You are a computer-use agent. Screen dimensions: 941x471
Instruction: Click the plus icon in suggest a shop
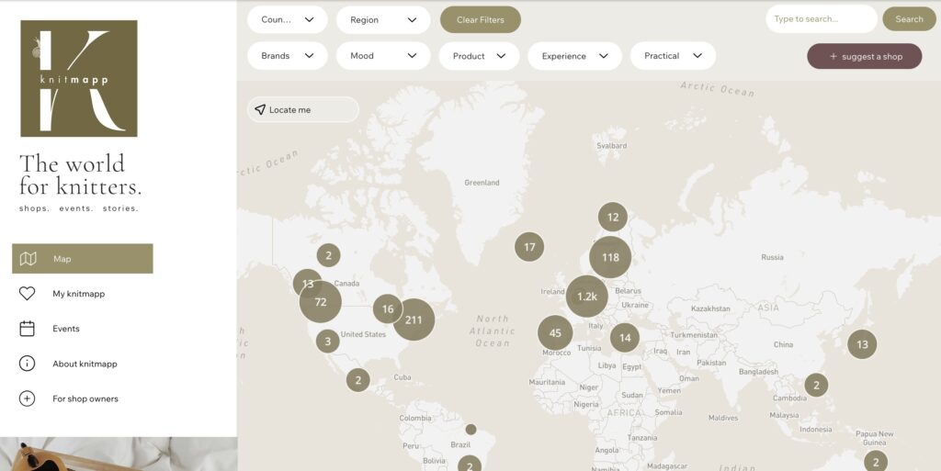click(x=833, y=56)
